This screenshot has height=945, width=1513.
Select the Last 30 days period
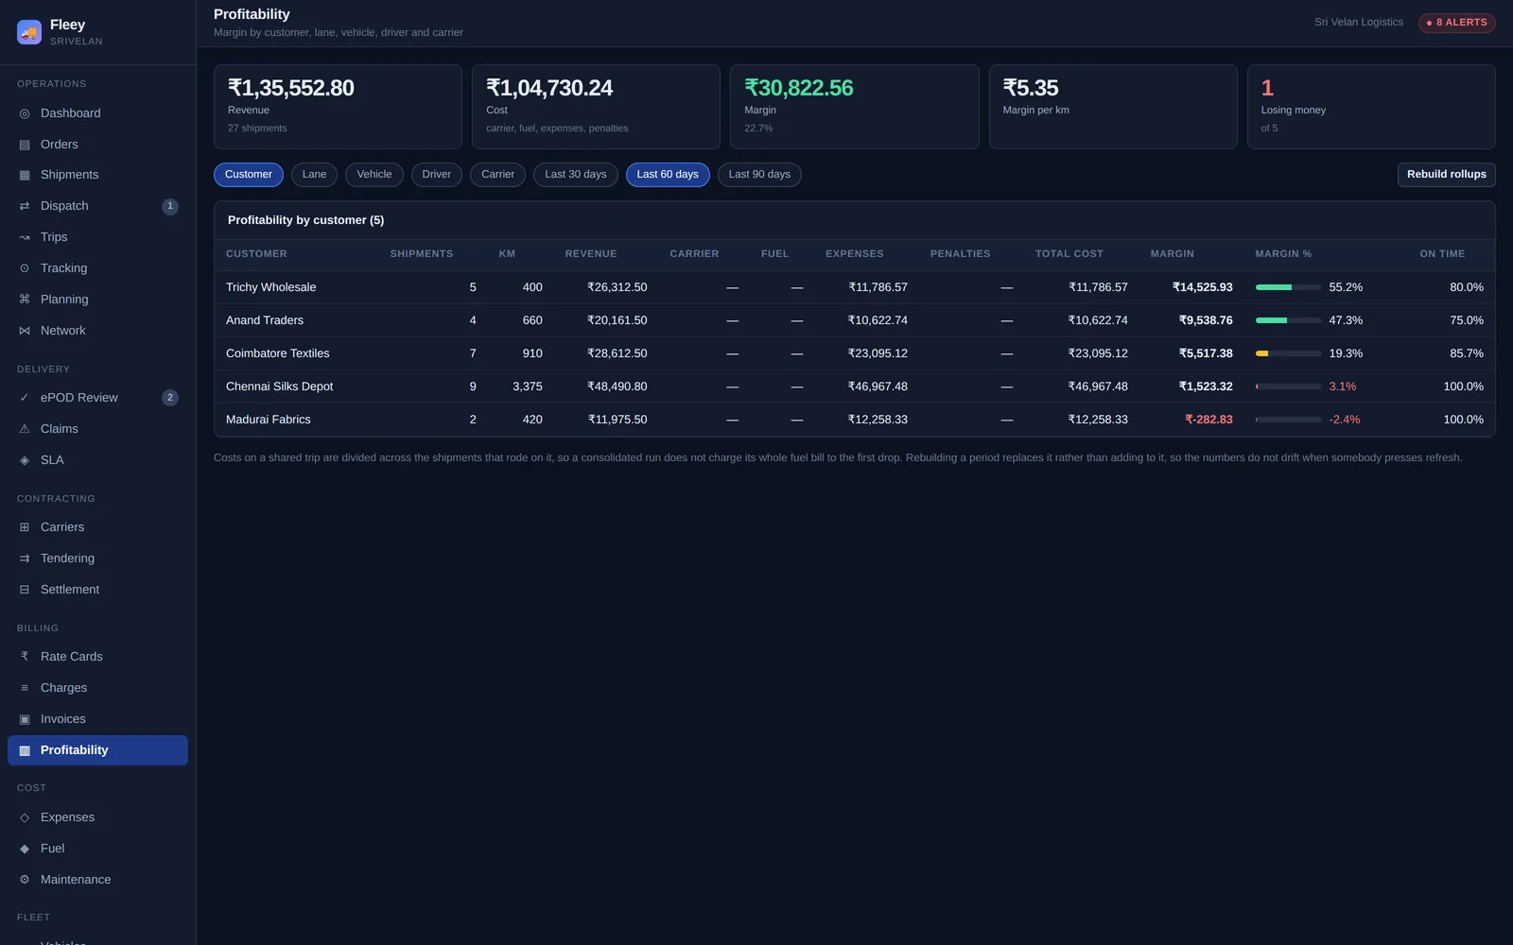tap(576, 175)
